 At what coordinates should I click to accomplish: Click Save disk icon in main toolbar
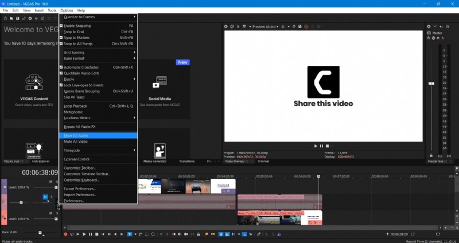(18, 18)
